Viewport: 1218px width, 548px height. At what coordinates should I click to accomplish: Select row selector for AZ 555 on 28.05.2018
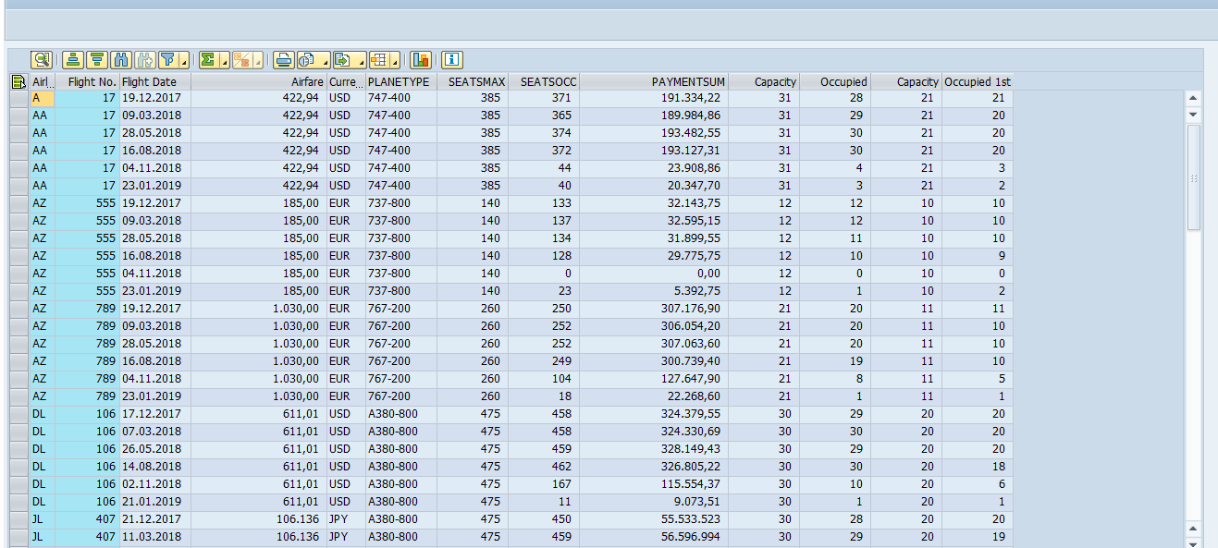18,238
